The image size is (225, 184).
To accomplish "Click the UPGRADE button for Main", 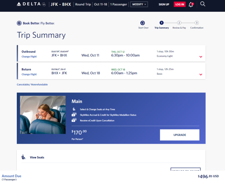I will click(x=180, y=135).
